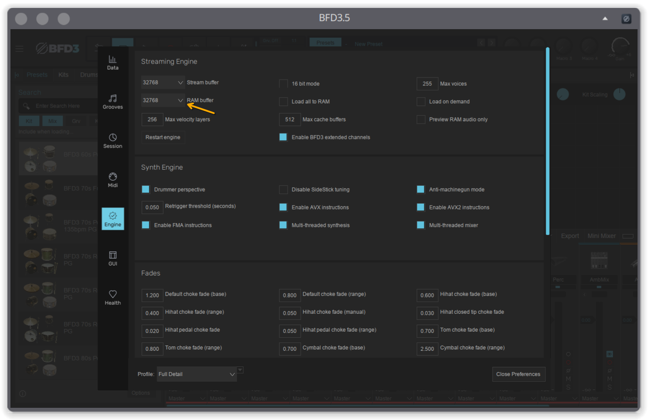648x420 pixels.
Task: Click the Restart engine button
Action: [x=163, y=137]
